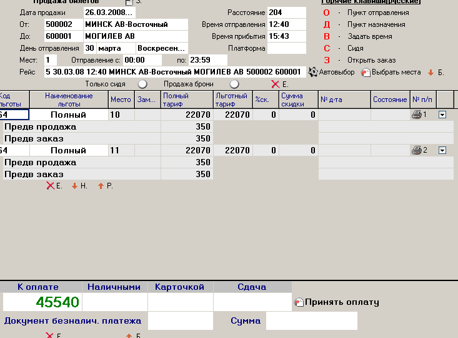Click the Место column header

tap(121, 100)
